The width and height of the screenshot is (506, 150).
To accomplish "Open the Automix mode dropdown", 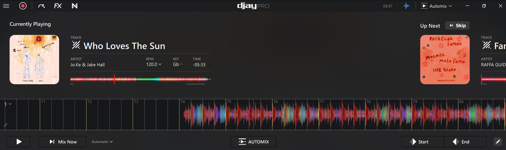I will 436,6.
